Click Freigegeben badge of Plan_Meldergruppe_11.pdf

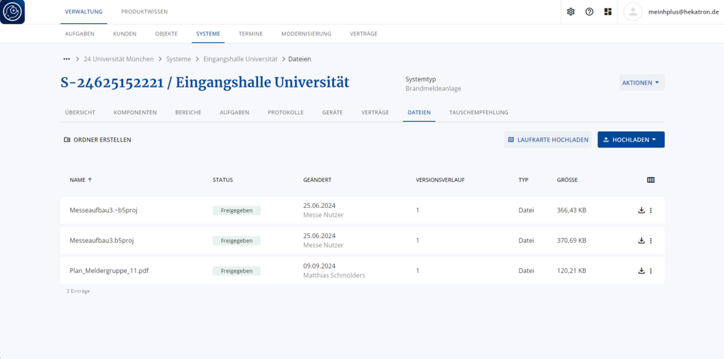236,271
